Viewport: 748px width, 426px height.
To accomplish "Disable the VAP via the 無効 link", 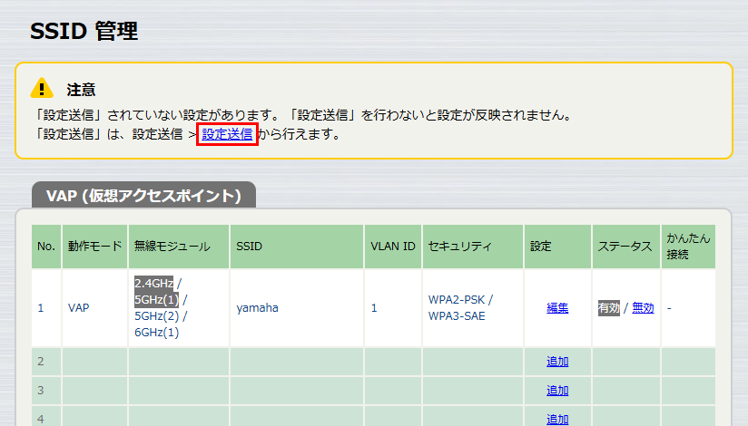I will click(642, 308).
